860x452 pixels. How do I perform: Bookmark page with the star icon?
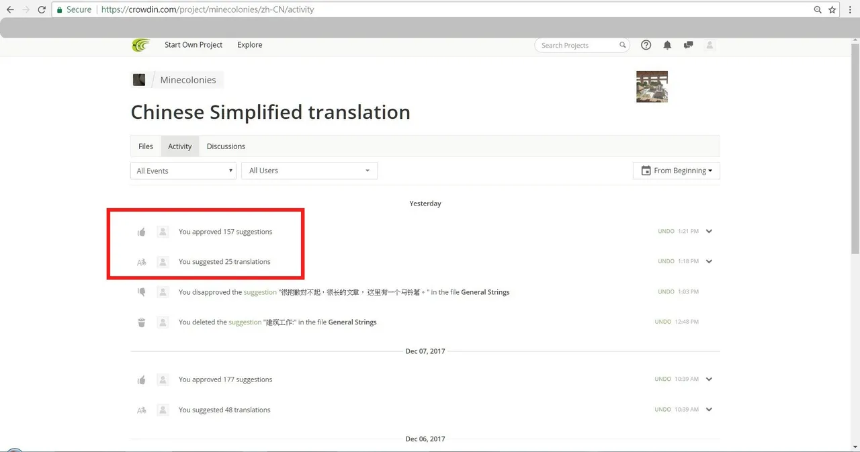click(x=832, y=9)
